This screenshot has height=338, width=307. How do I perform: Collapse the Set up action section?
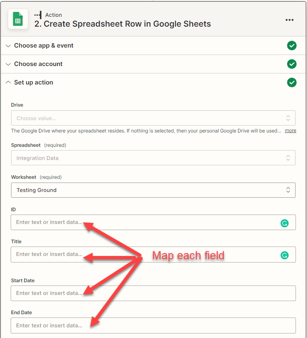click(8, 82)
